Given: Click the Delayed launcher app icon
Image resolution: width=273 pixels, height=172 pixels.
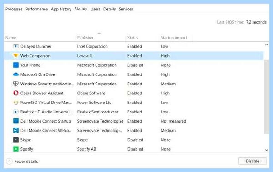Looking at the screenshot, I should tap(16, 46).
